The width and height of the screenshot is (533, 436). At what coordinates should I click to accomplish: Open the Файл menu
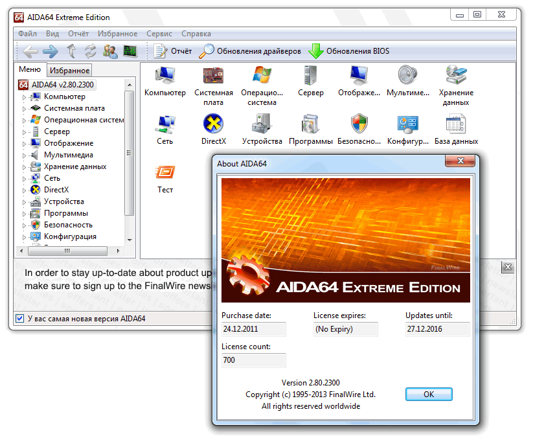click(x=27, y=34)
